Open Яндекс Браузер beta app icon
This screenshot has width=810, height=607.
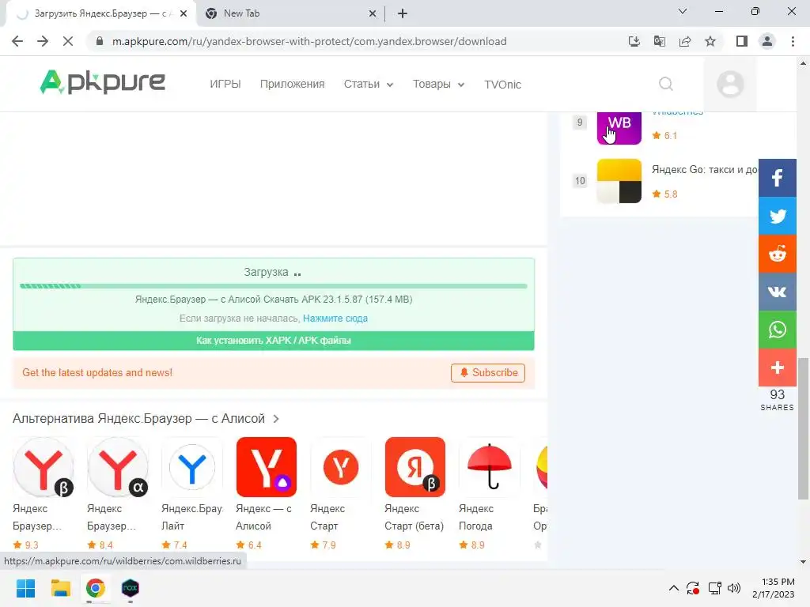point(44,467)
